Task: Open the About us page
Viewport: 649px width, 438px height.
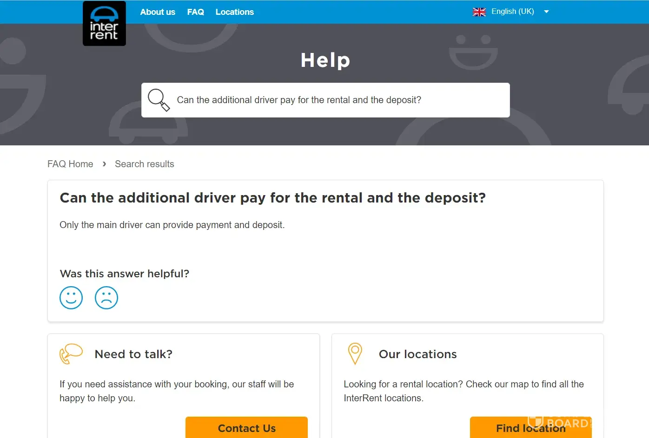Action: tap(158, 12)
